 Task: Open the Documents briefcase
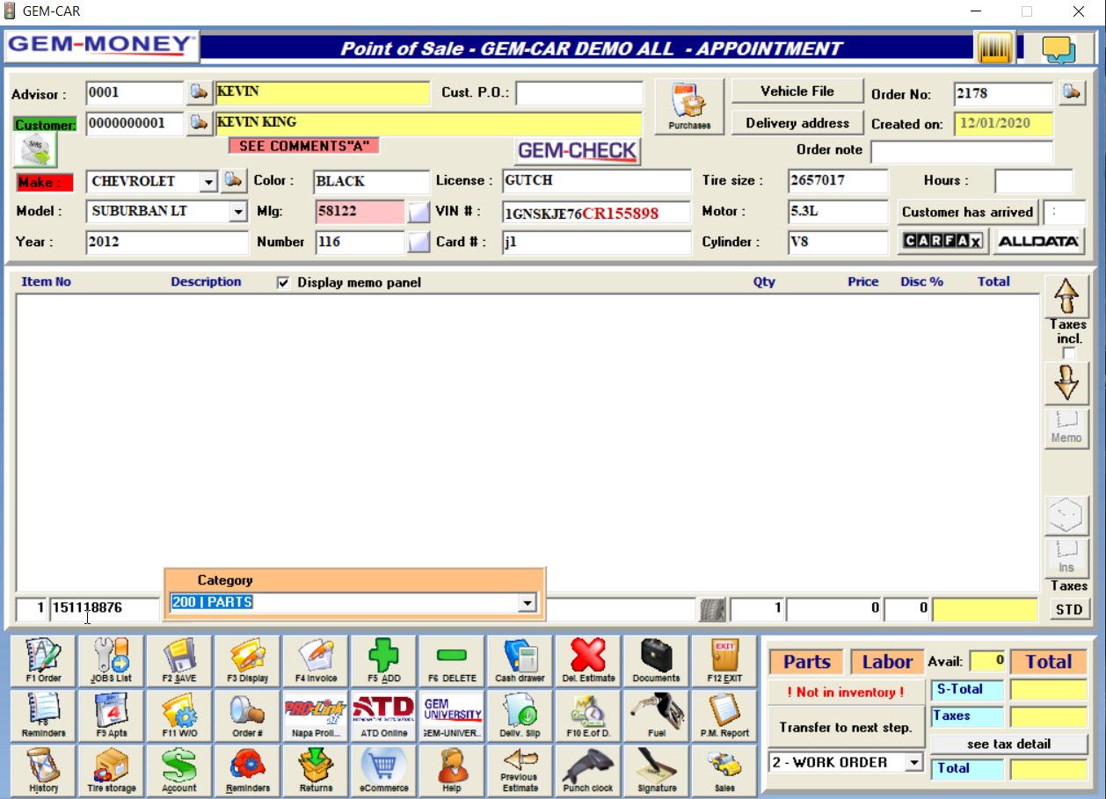click(x=657, y=661)
